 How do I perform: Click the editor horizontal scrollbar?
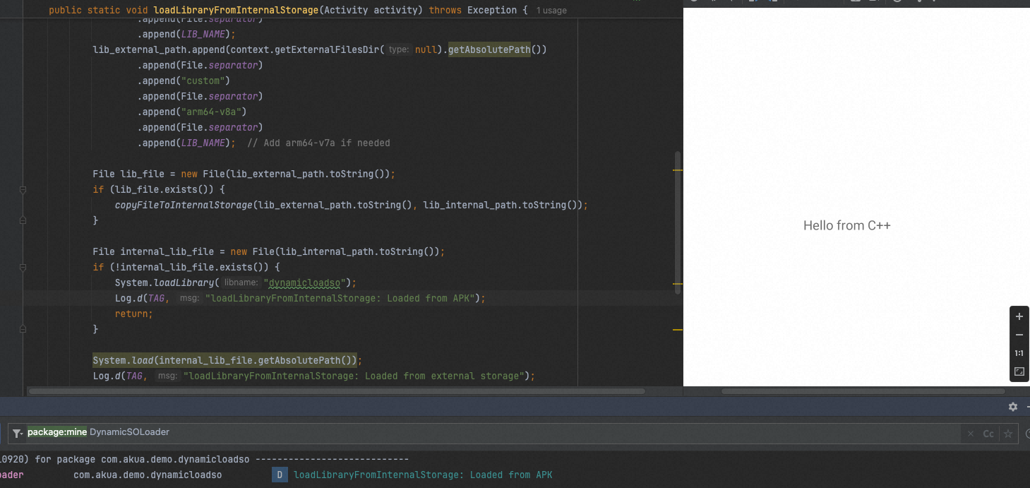pos(337,391)
